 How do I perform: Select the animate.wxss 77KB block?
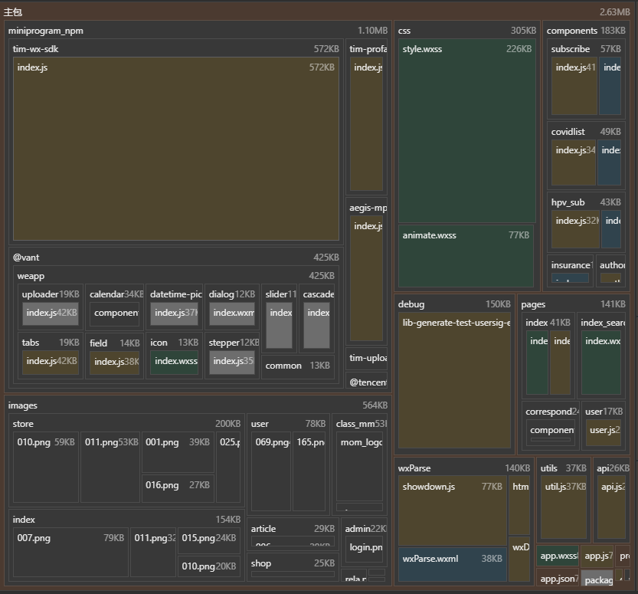pos(466,256)
